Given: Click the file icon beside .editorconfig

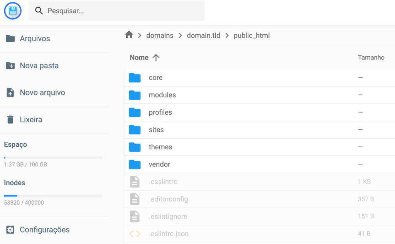Looking at the screenshot, I should (135, 199).
